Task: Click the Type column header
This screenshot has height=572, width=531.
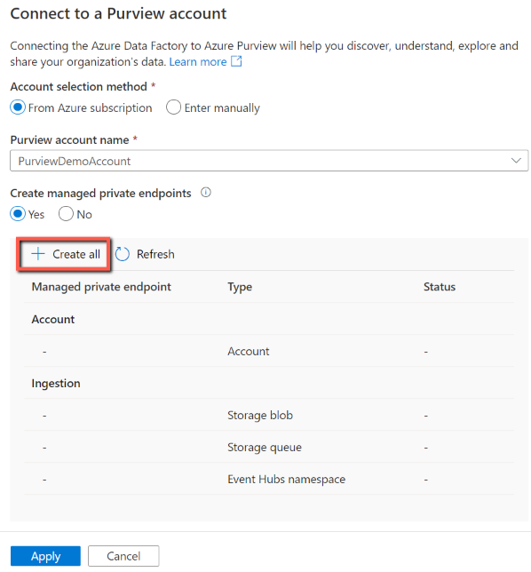Action: point(240,287)
